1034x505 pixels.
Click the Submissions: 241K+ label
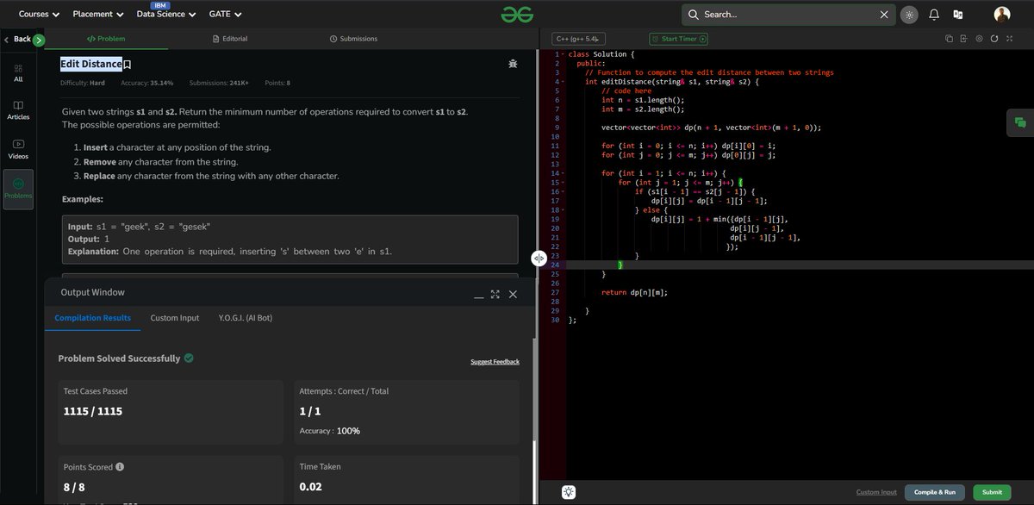[x=219, y=83]
